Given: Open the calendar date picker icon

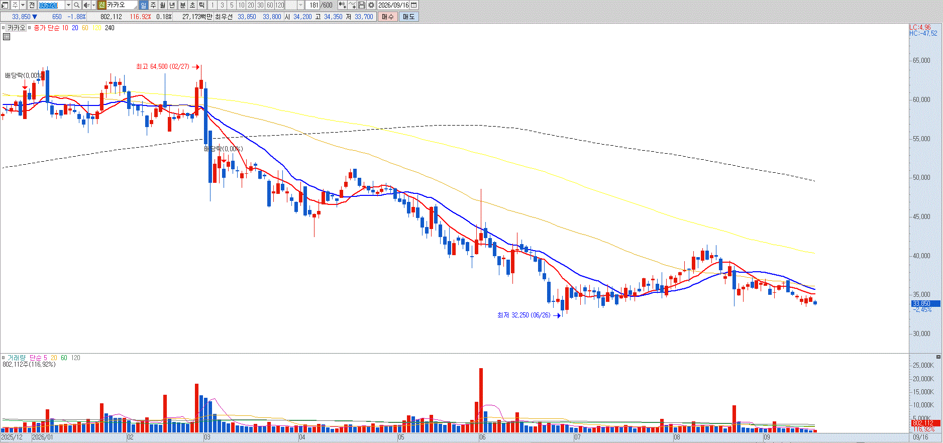Looking at the screenshot, I should click(x=414, y=5).
